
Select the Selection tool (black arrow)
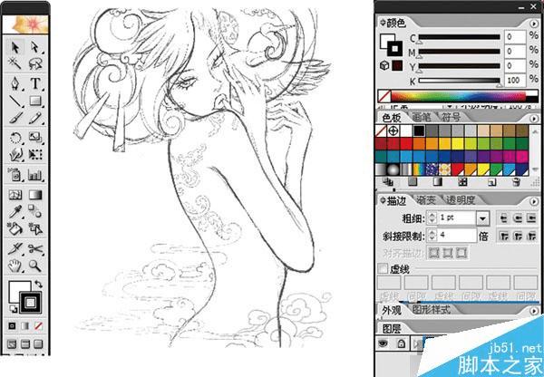[15, 47]
